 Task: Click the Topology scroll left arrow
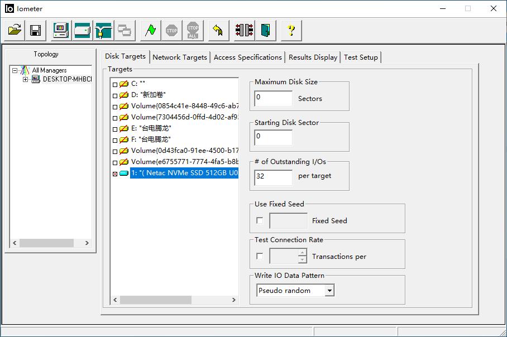tap(15, 243)
